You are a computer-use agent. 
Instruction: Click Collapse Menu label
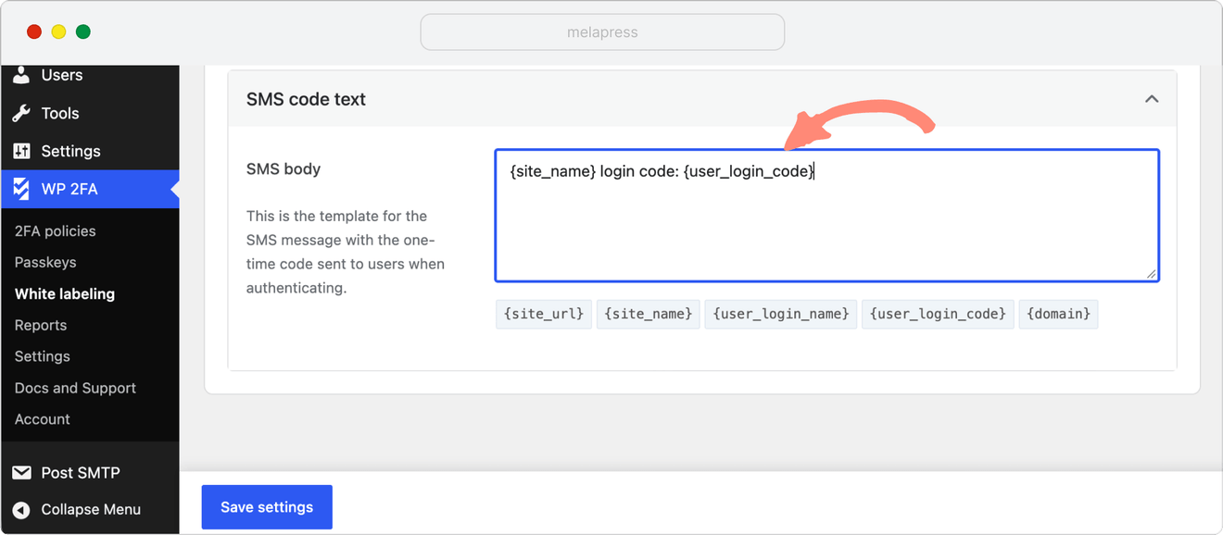(x=91, y=510)
